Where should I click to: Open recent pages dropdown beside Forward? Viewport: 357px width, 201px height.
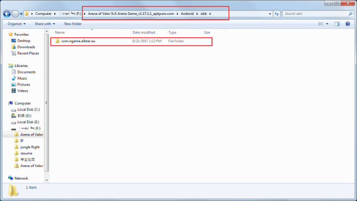pyautogui.click(x=21, y=14)
